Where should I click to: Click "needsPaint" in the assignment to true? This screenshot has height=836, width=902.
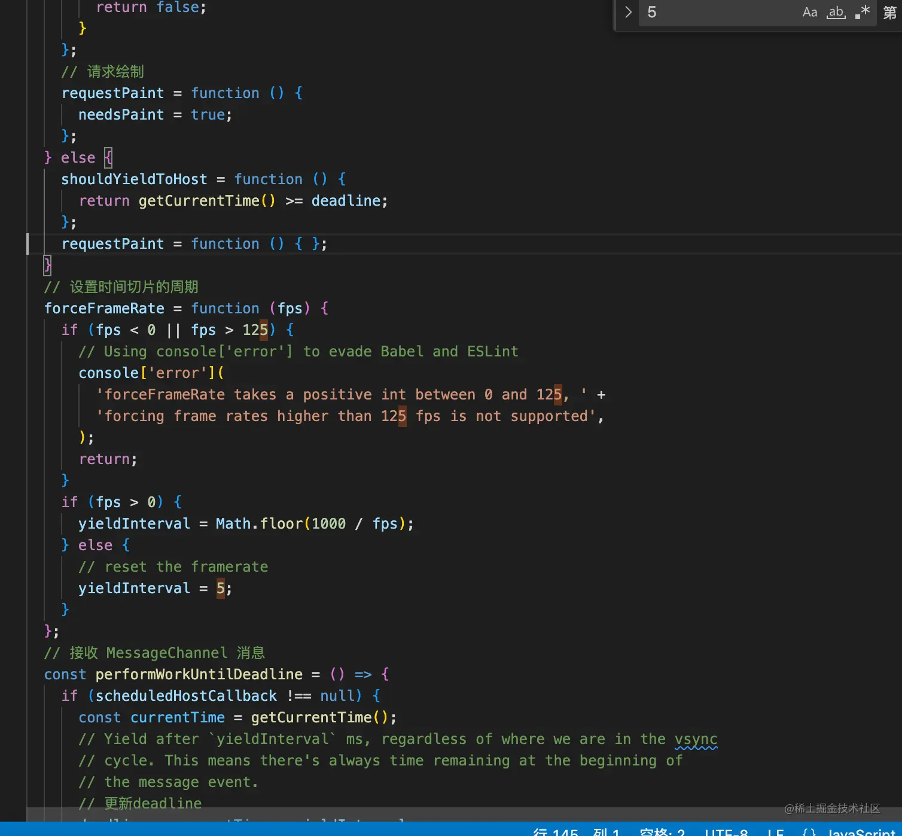[121, 115]
